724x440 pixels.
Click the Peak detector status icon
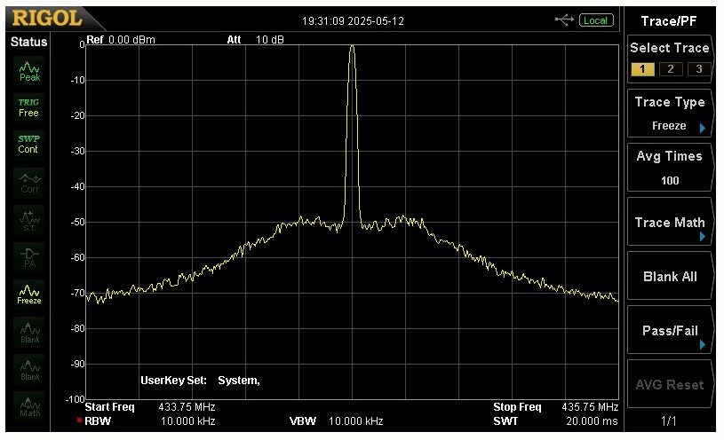tap(29, 71)
